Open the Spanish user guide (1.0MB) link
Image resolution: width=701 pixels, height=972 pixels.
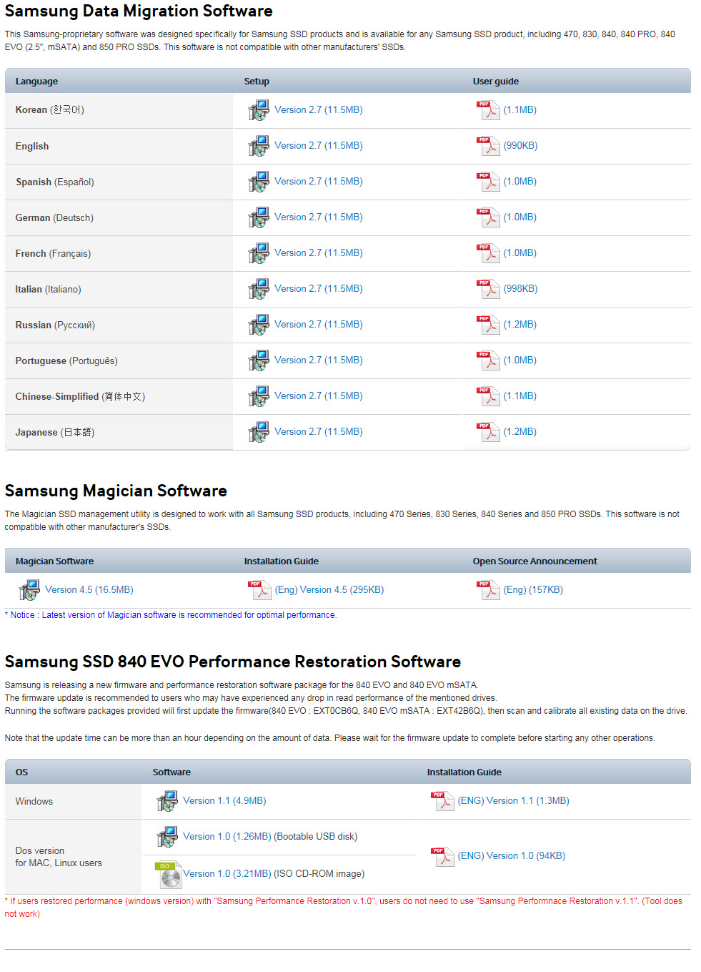click(520, 181)
